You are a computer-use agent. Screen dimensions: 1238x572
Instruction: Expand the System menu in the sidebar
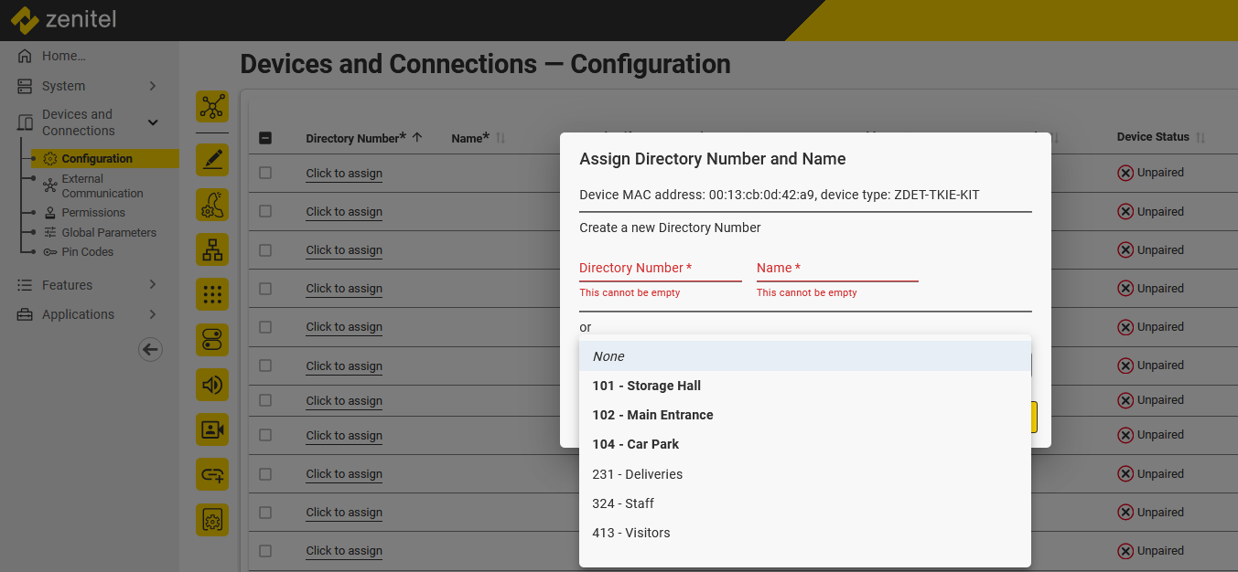click(x=152, y=86)
